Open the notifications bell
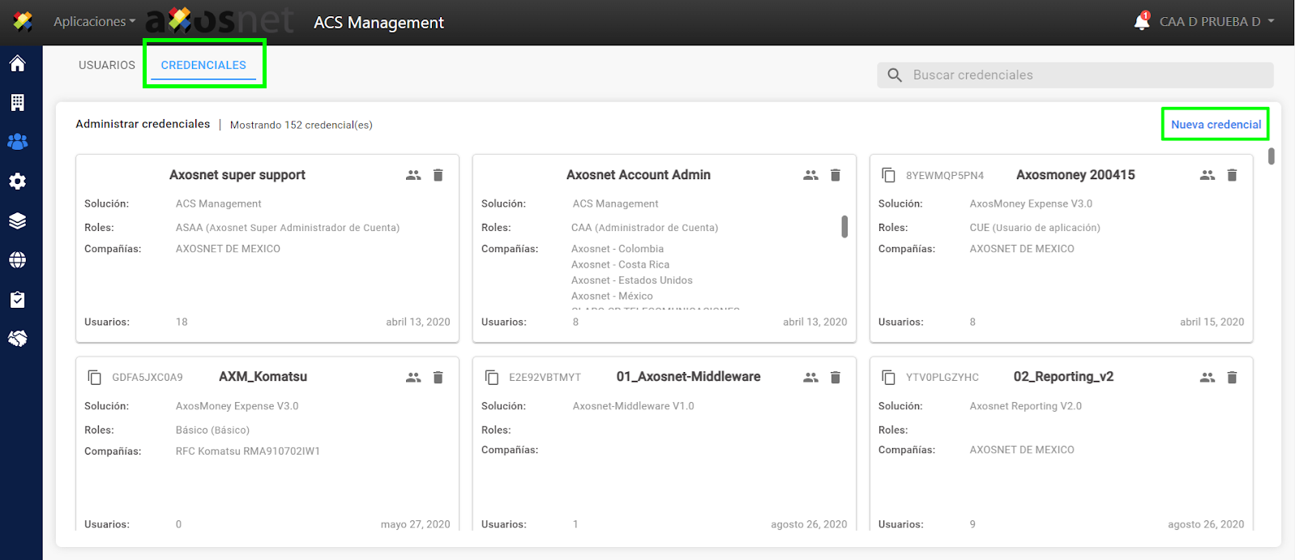This screenshot has width=1295, height=560. pyautogui.click(x=1142, y=22)
